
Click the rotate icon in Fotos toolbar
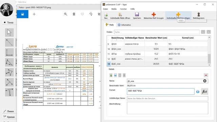[91, 14]
